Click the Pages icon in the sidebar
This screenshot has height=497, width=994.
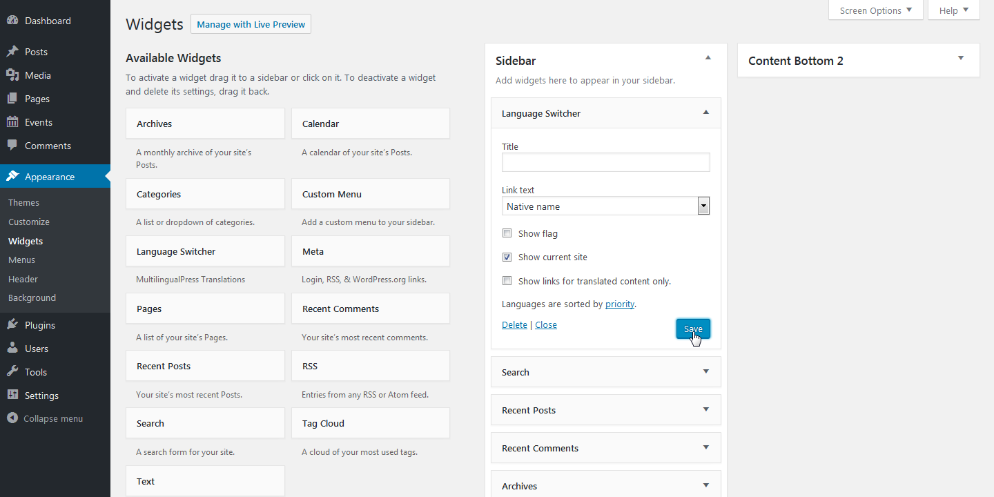pyautogui.click(x=14, y=98)
